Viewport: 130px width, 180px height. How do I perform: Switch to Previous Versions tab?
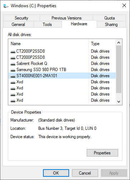(66, 18)
